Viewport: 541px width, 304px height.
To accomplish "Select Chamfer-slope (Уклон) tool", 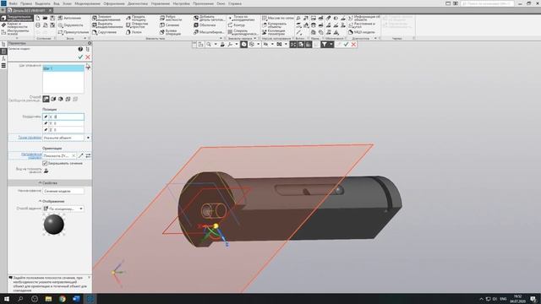I will (x=134, y=32).
